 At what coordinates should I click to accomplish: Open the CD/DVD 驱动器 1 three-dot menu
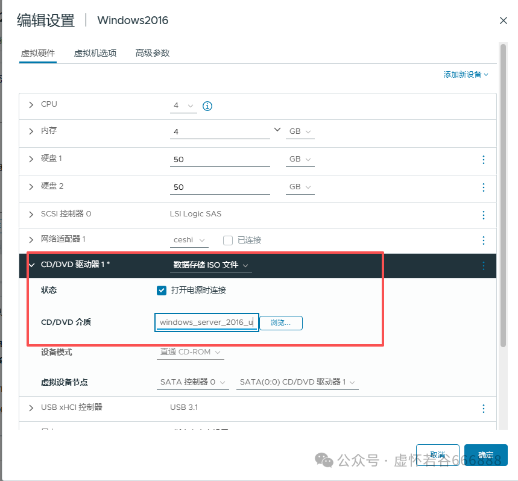point(483,266)
